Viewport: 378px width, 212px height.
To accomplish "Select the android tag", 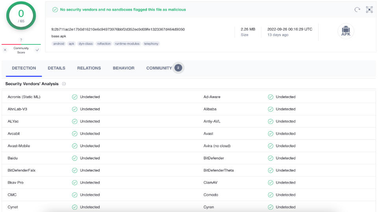I will point(59,44).
